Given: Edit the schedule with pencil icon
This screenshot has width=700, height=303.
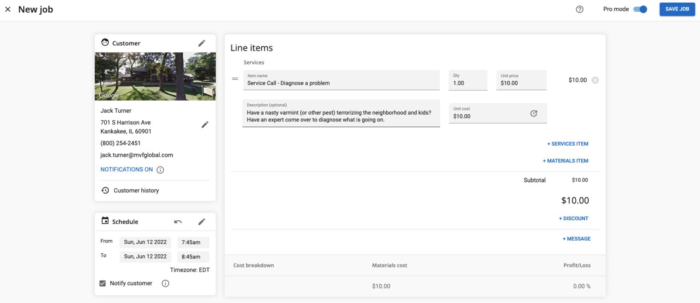Looking at the screenshot, I should 201,222.
